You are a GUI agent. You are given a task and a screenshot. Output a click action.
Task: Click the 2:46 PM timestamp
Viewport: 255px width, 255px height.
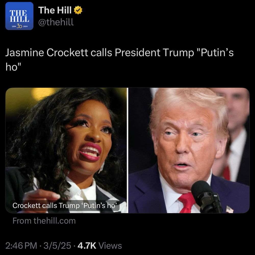point(21,246)
